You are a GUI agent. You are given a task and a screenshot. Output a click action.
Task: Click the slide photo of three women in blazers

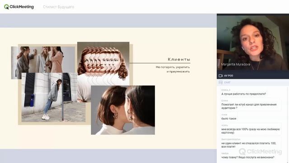43,59
